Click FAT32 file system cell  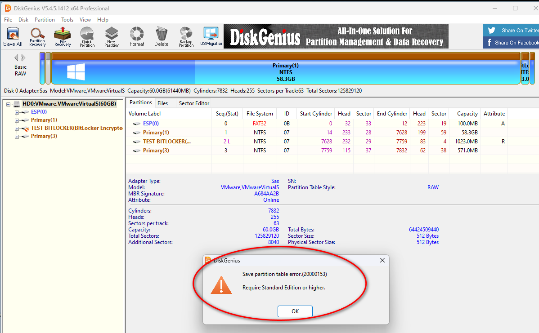pos(260,123)
